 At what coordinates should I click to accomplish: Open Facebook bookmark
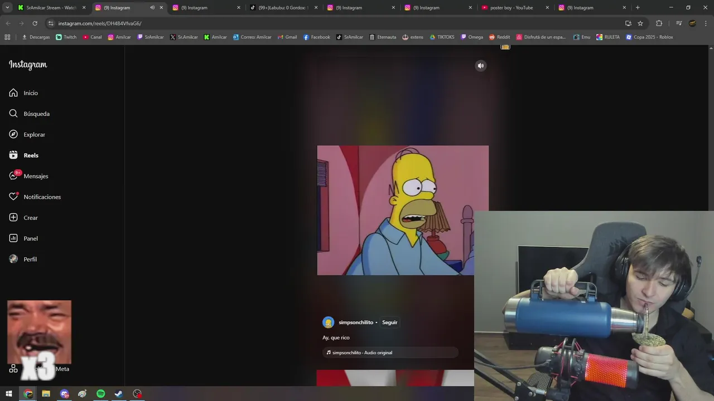pos(316,37)
